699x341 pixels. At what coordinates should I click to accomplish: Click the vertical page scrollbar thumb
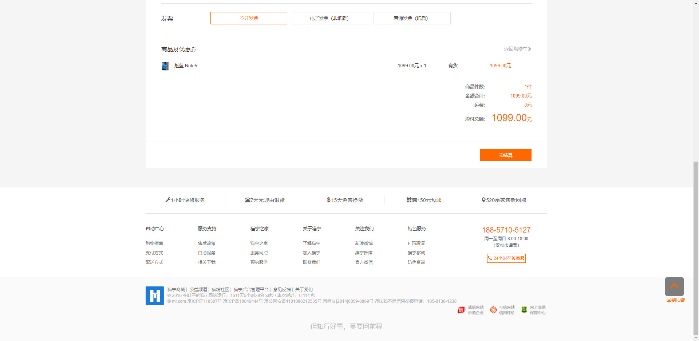click(696, 248)
